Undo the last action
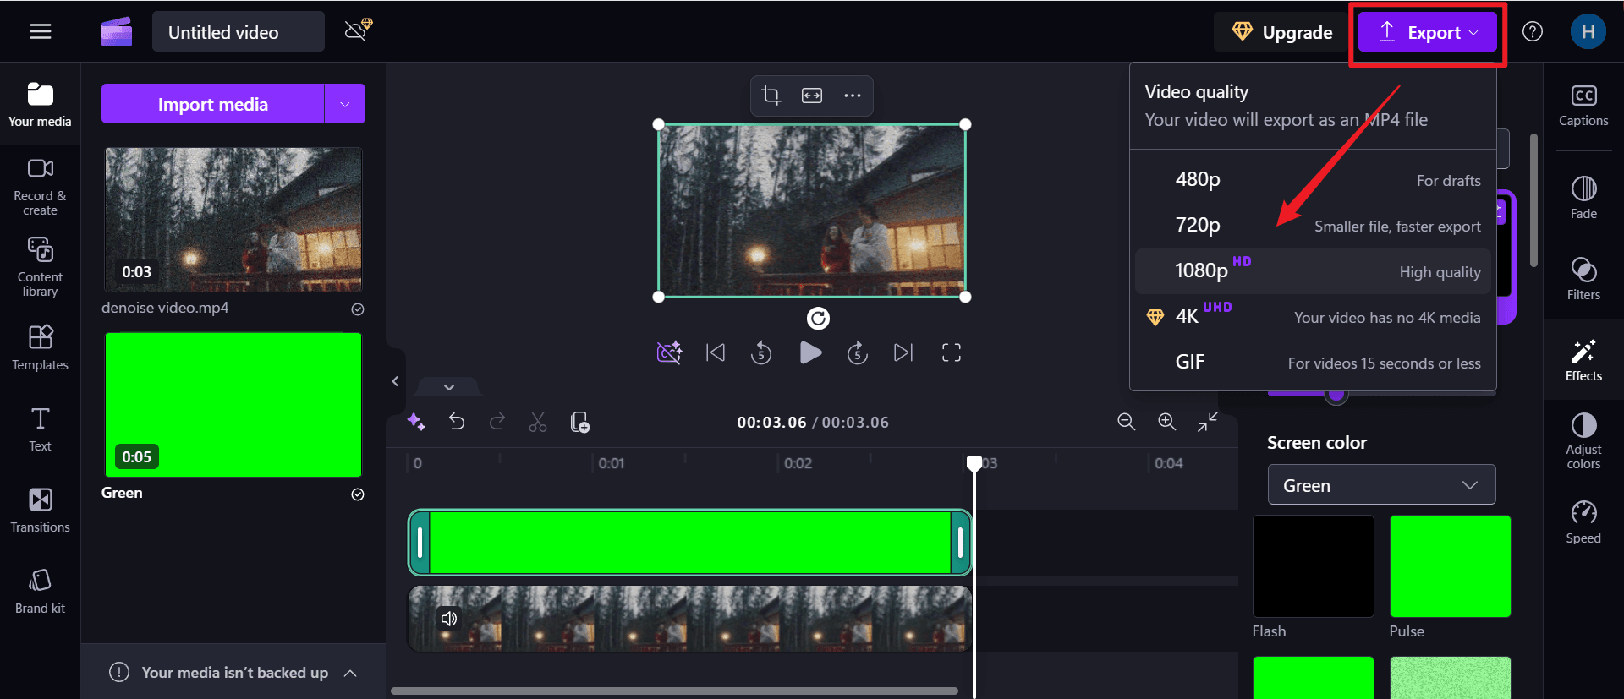1624x699 pixels. (x=457, y=422)
